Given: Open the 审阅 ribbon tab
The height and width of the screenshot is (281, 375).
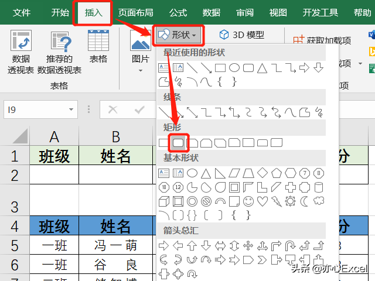Looking at the screenshot, I should (245, 12).
